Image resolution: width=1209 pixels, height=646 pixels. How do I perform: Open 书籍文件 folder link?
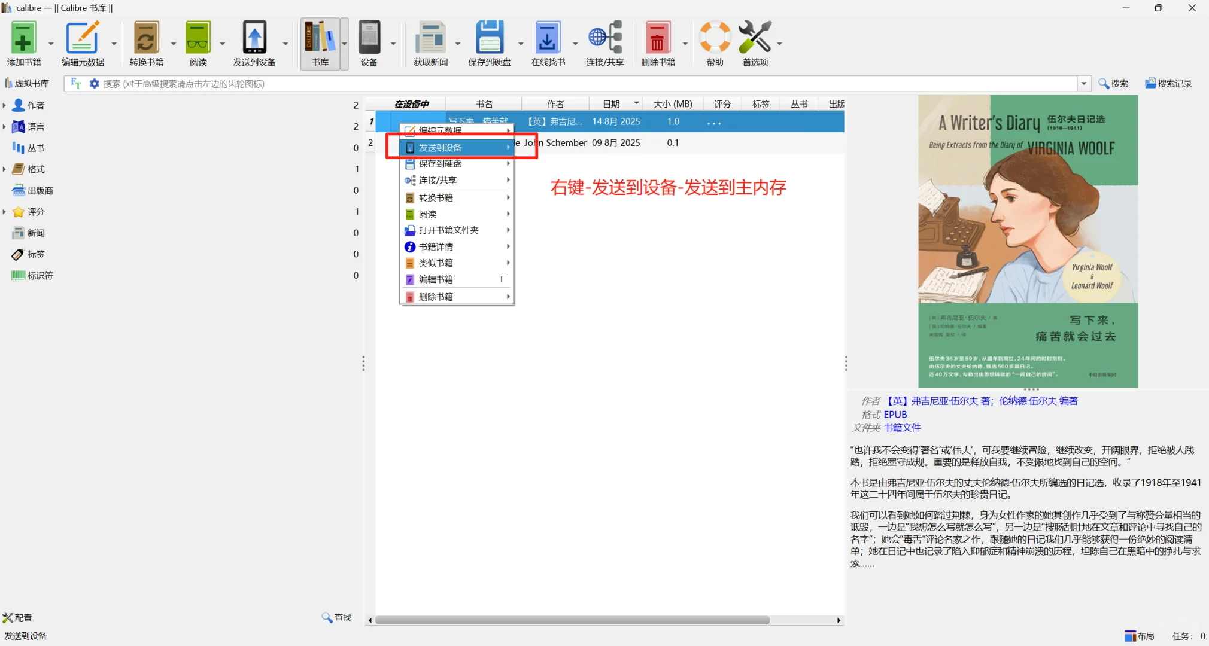point(903,428)
